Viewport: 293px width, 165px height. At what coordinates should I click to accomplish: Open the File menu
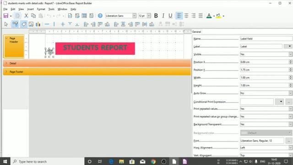(x=5, y=9)
